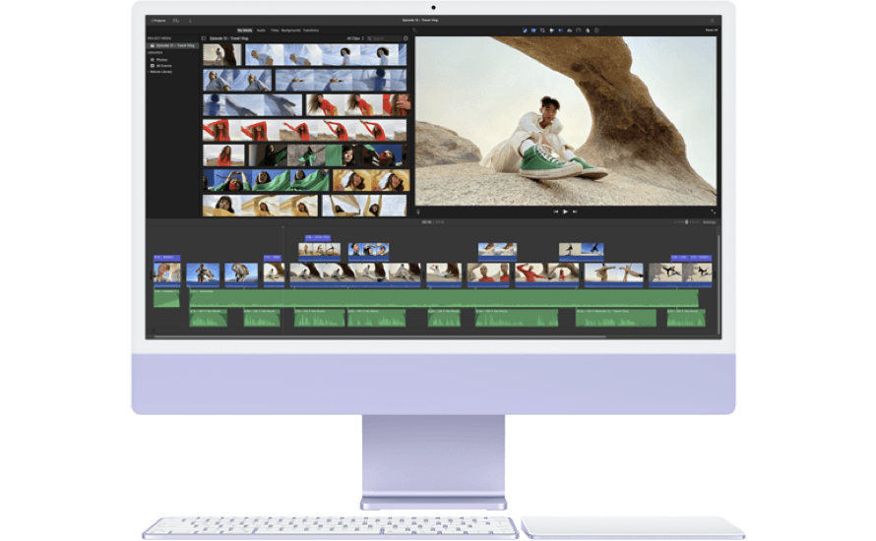Screen dimensions: 876x541
Task: Select Episode 12 - Travel Vlog project media
Action: coord(172,46)
